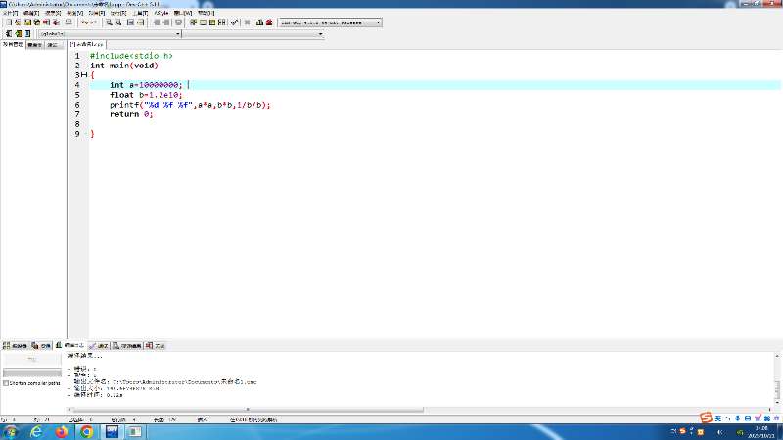Switch to the project management side tab

click(x=13, y=44)
